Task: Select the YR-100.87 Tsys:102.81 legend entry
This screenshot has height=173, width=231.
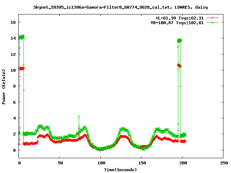Action: (177, 23)
